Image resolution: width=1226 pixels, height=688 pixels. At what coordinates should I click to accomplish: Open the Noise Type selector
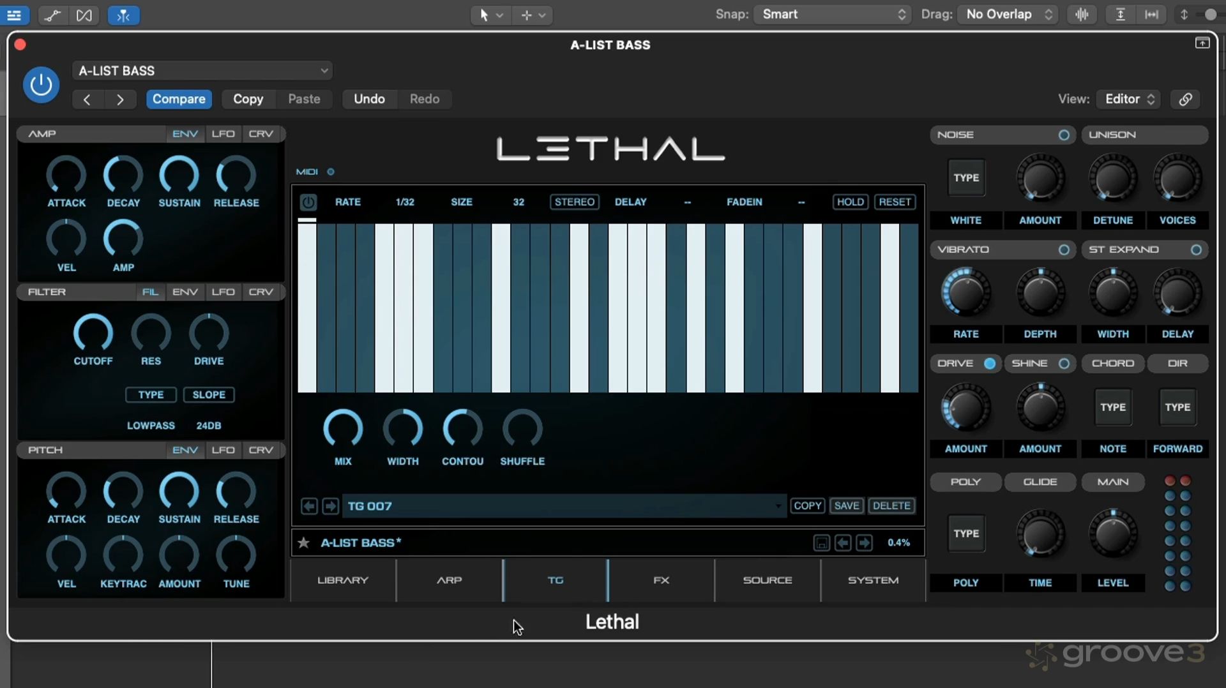click(x=966, y=178)
